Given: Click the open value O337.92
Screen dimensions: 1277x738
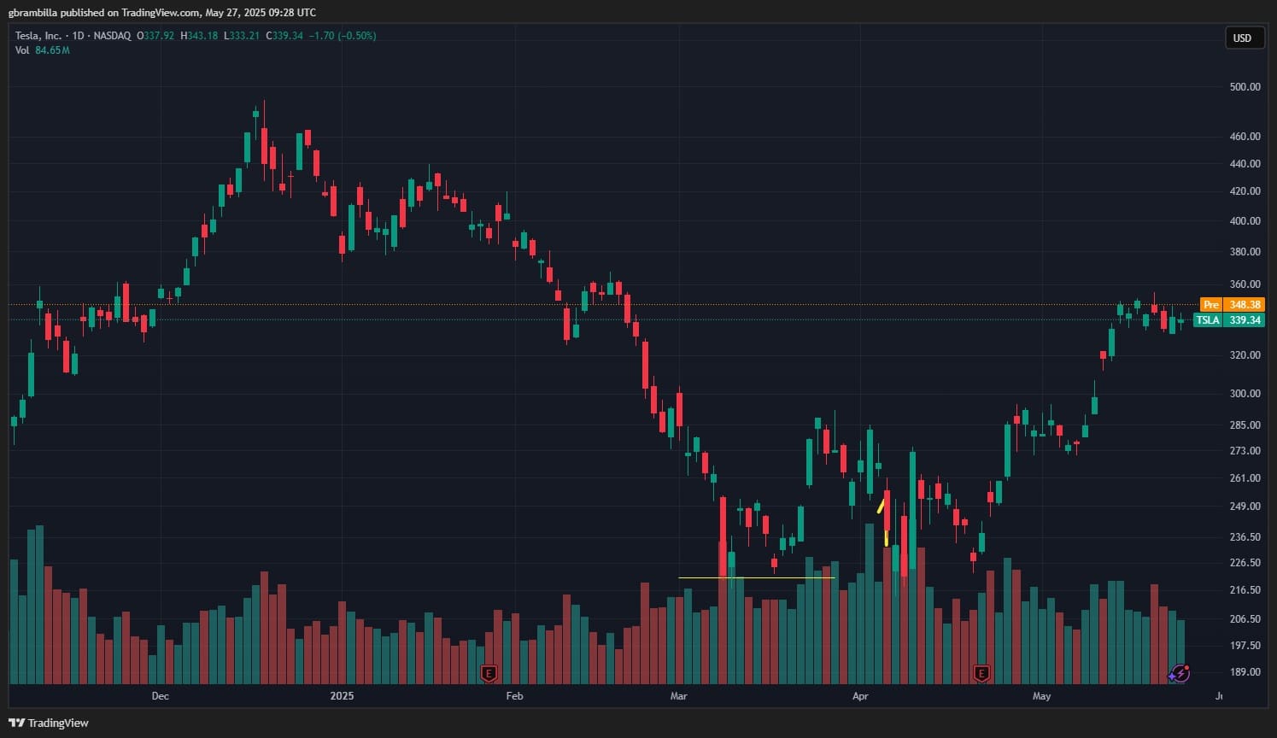Looking at the screenshot, I should click(155, 36).
